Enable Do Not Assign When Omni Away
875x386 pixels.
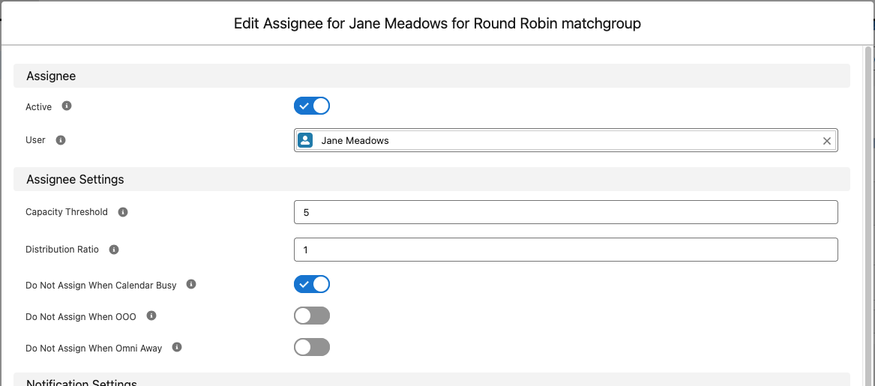[312, 347]
